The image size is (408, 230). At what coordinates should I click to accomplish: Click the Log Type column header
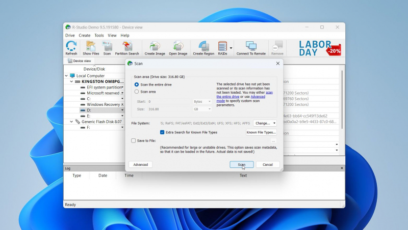77,176
